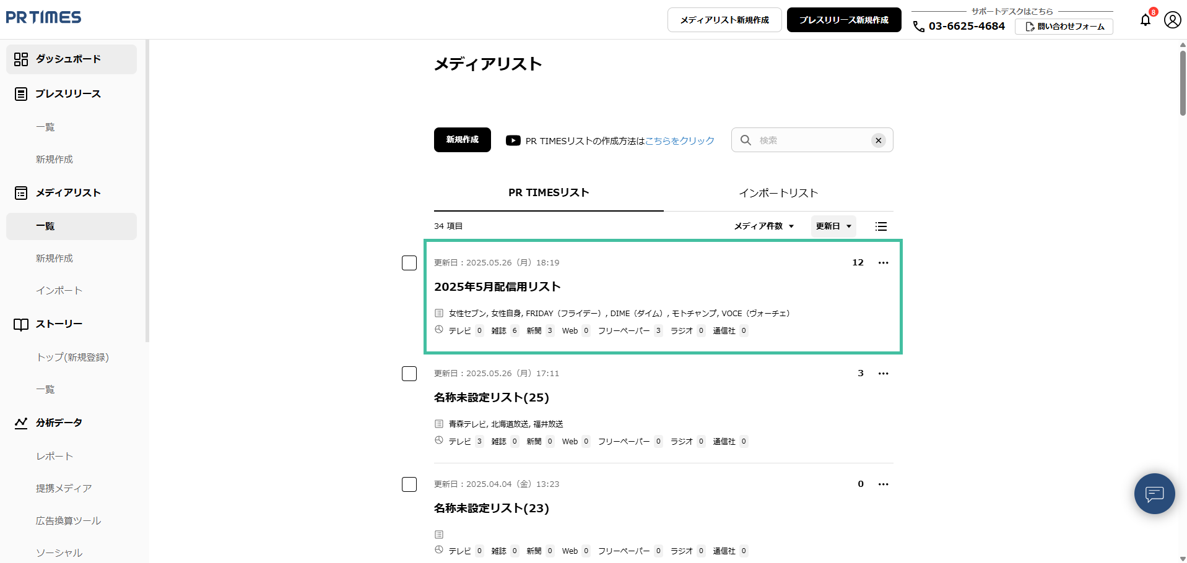1187x563 pixels.
Task: Expand the メディア件数 sort dropdown
Action: pos(764,226)
